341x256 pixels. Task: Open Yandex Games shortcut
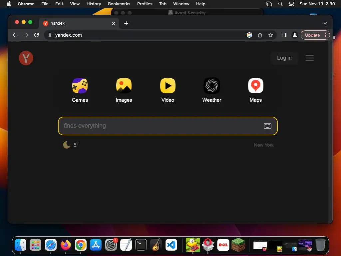(80, 90)
